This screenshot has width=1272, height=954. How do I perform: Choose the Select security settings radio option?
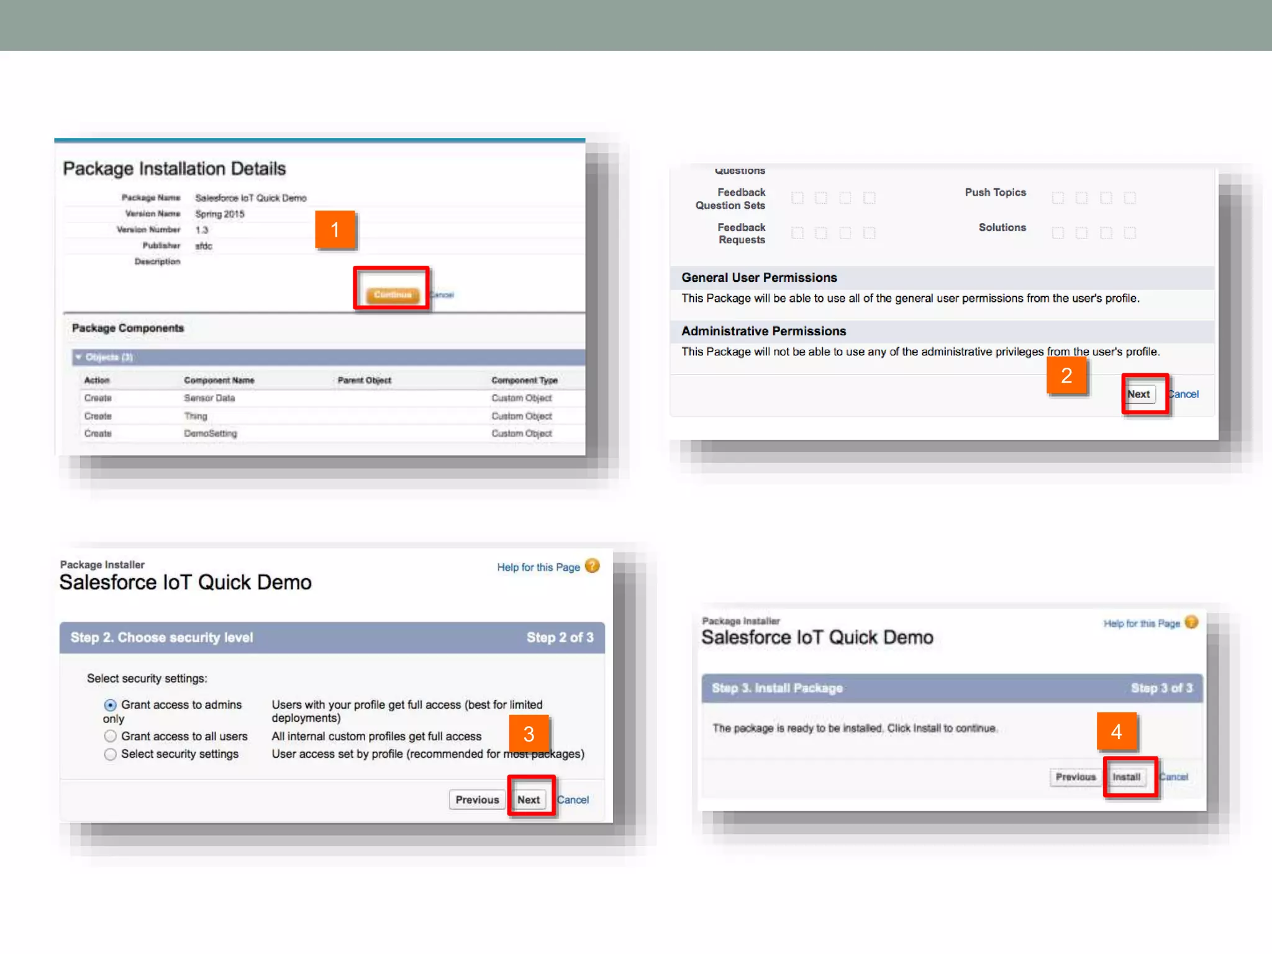(x=111, y=754)
